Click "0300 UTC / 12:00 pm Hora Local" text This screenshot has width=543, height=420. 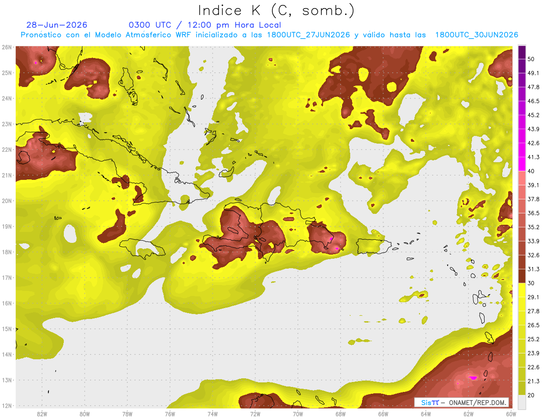click(x=205, y=25)
